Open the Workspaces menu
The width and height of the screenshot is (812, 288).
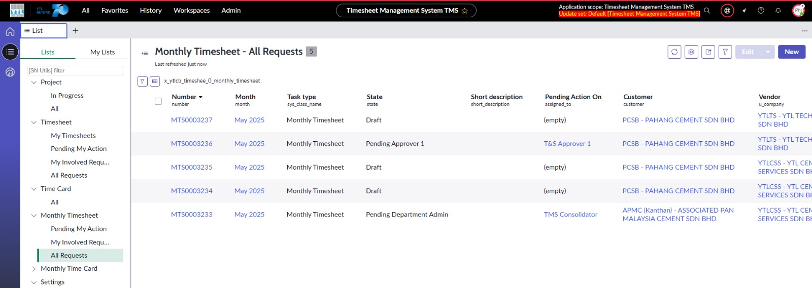pyautogui.click(x=191, y=11)
